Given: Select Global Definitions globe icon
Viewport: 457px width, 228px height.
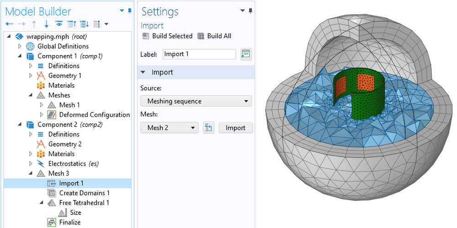Looking at the screenshot, I should pos(30,46).
